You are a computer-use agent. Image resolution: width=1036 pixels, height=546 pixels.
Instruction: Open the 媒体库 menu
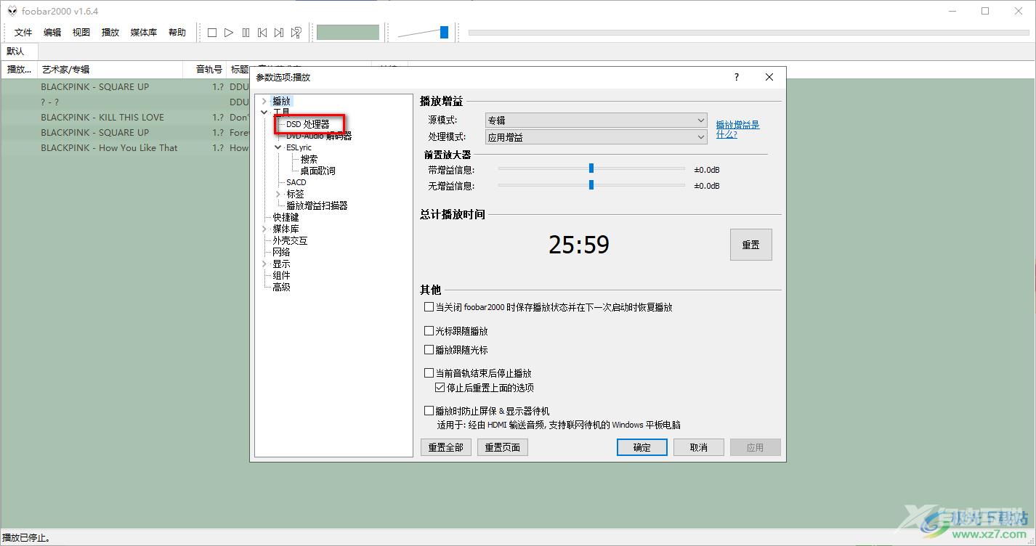click(x=144, y=33)
